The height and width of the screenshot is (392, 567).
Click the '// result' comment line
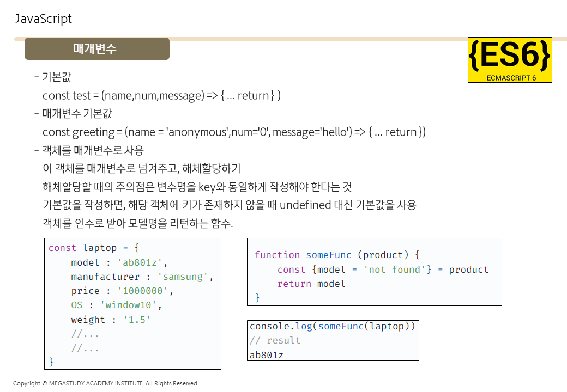(x=275, y=341)
